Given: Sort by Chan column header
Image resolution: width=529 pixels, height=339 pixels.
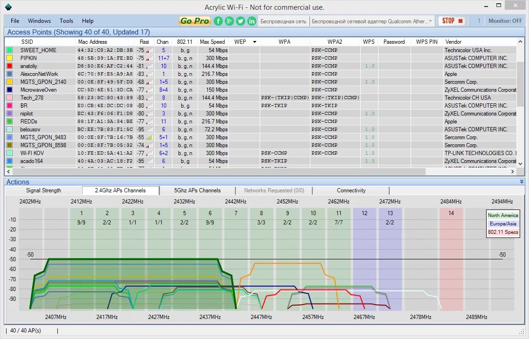Looking at the screenshot, I should 163,42.
